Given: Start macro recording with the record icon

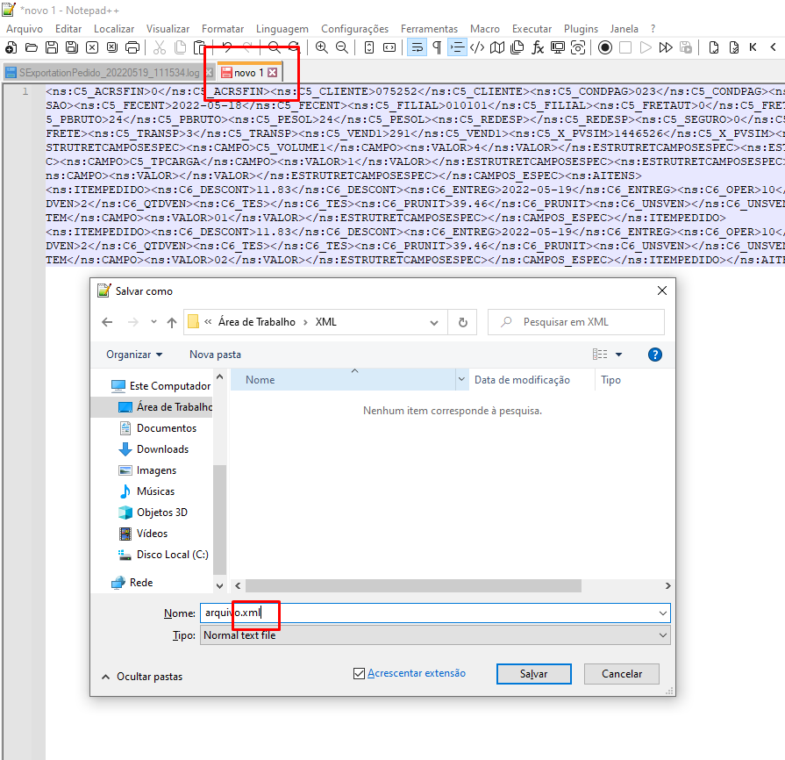Looking at the screenshot, I should (605, 47).
